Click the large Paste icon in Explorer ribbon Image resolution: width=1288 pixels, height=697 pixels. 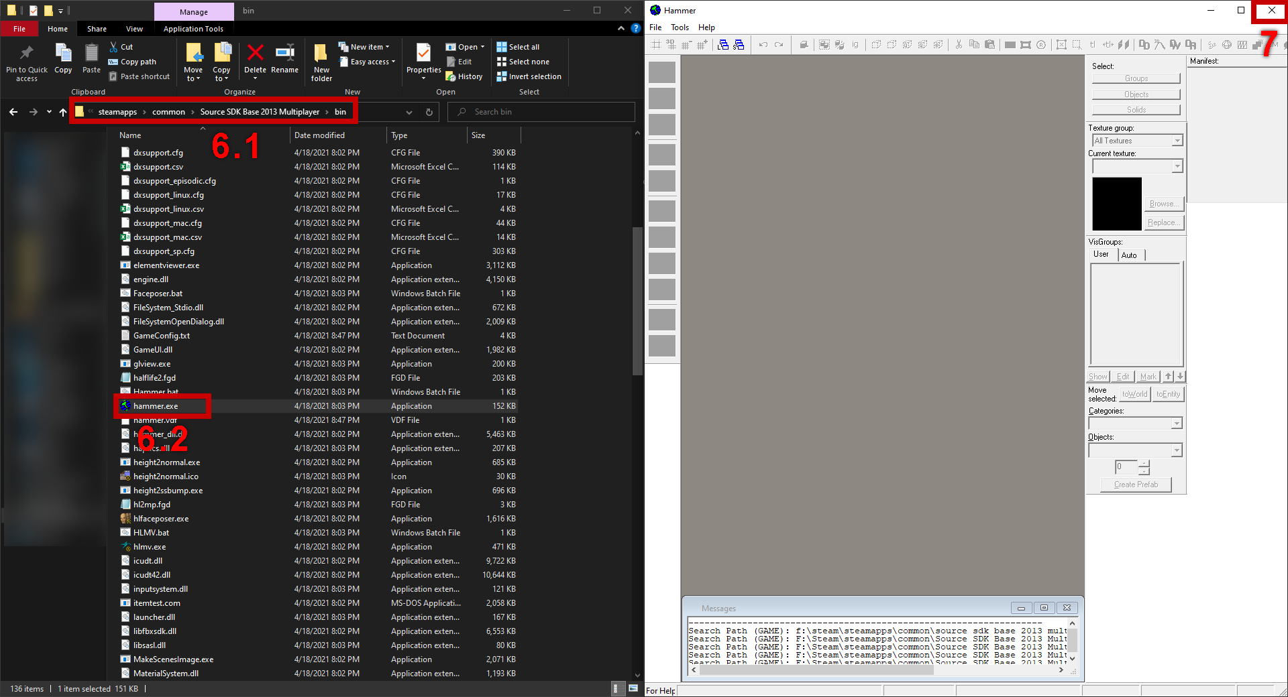92,53
